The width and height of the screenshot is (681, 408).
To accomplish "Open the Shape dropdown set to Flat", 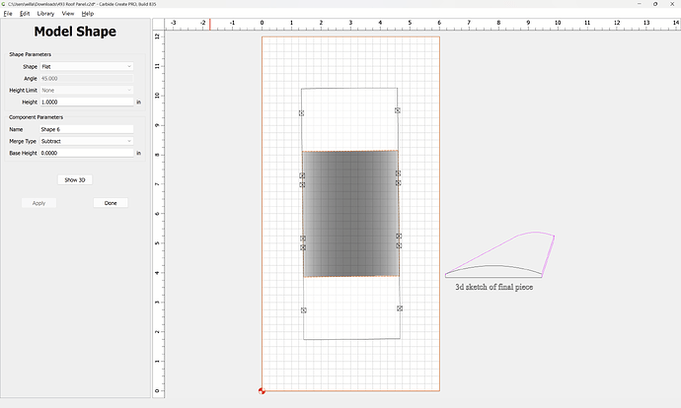I will [86, 66].
